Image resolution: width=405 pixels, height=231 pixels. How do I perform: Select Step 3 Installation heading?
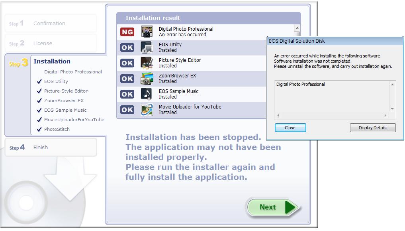52,61
